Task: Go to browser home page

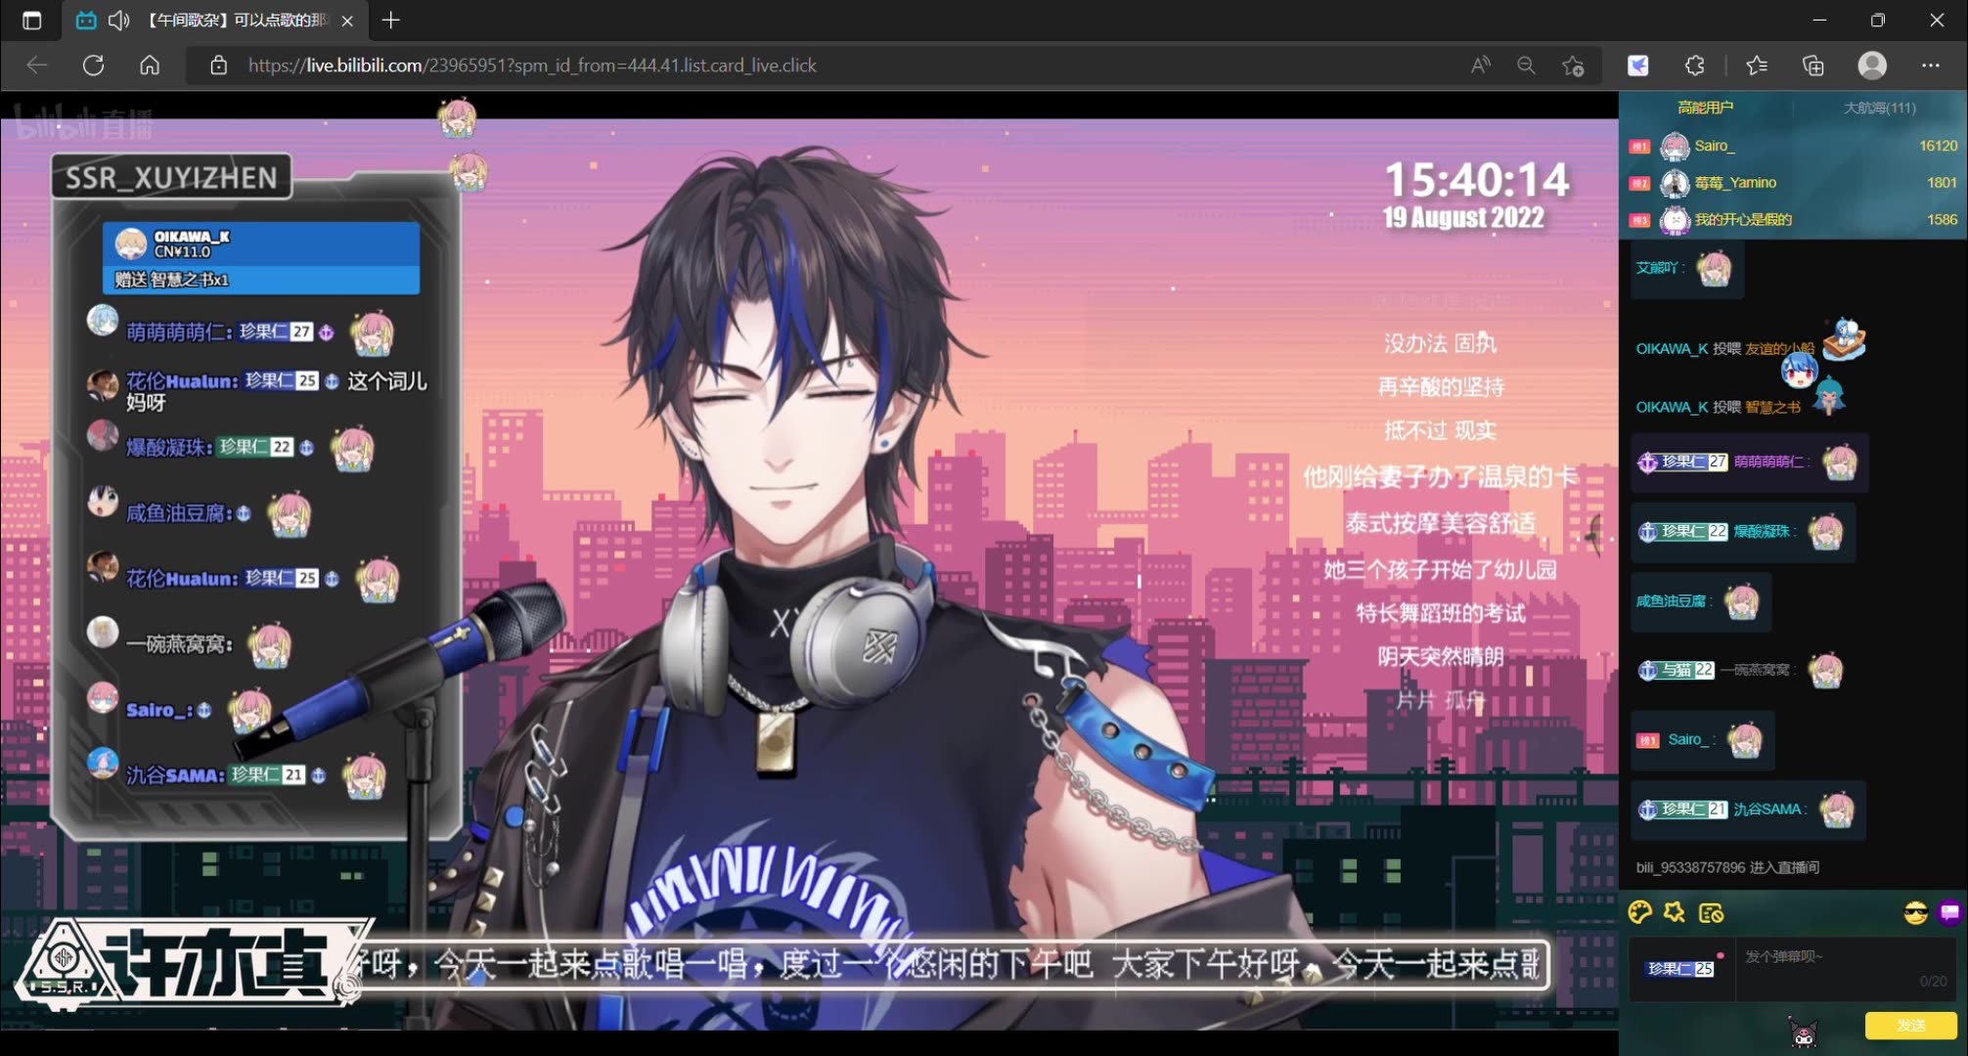Action: 150,66
